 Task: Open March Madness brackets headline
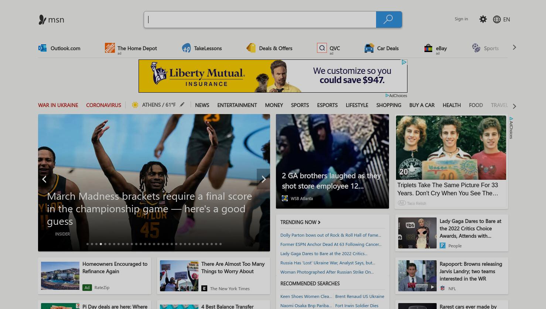[150, 209]
